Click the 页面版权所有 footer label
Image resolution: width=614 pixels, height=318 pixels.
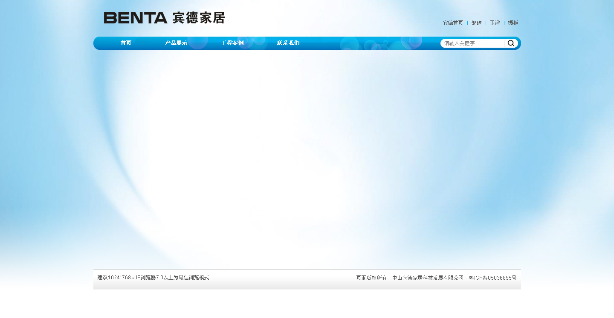click(371, 278)
